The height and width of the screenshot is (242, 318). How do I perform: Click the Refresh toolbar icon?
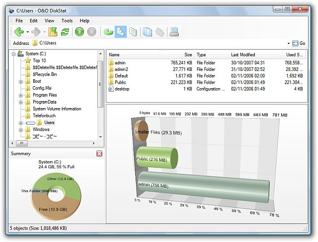coord(65,32)
